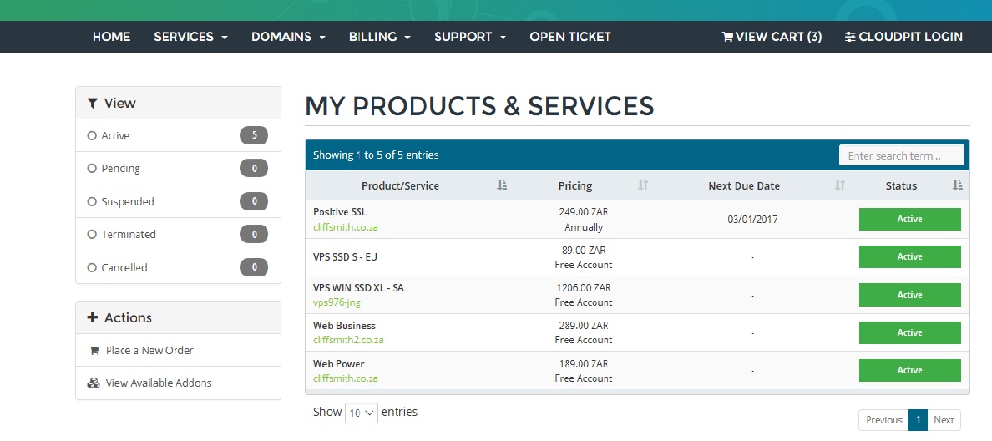This screenshot has width=992, height=441.
Task: Click the Product/Service column header
Action: [x=400, y=185]
